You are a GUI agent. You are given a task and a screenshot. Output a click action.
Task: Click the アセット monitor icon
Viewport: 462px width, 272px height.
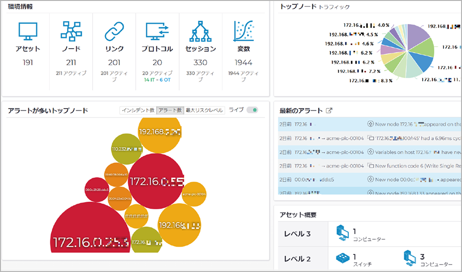coord(28,31)
